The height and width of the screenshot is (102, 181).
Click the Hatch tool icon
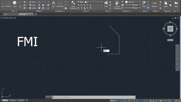click(25, 8)
